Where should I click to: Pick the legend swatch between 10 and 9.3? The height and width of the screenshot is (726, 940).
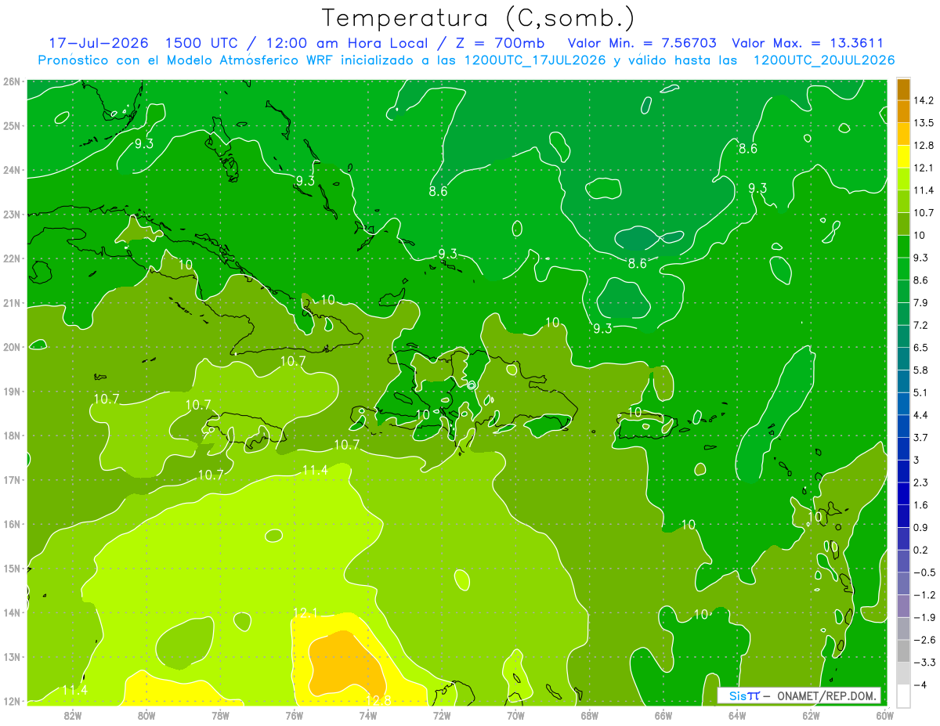pyautogui.click(x=903, y=246)
